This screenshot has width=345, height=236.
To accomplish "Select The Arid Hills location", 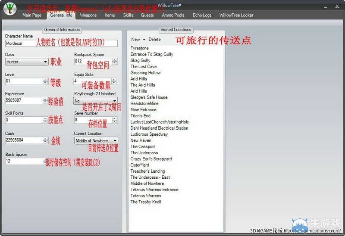I will point(143,85).
